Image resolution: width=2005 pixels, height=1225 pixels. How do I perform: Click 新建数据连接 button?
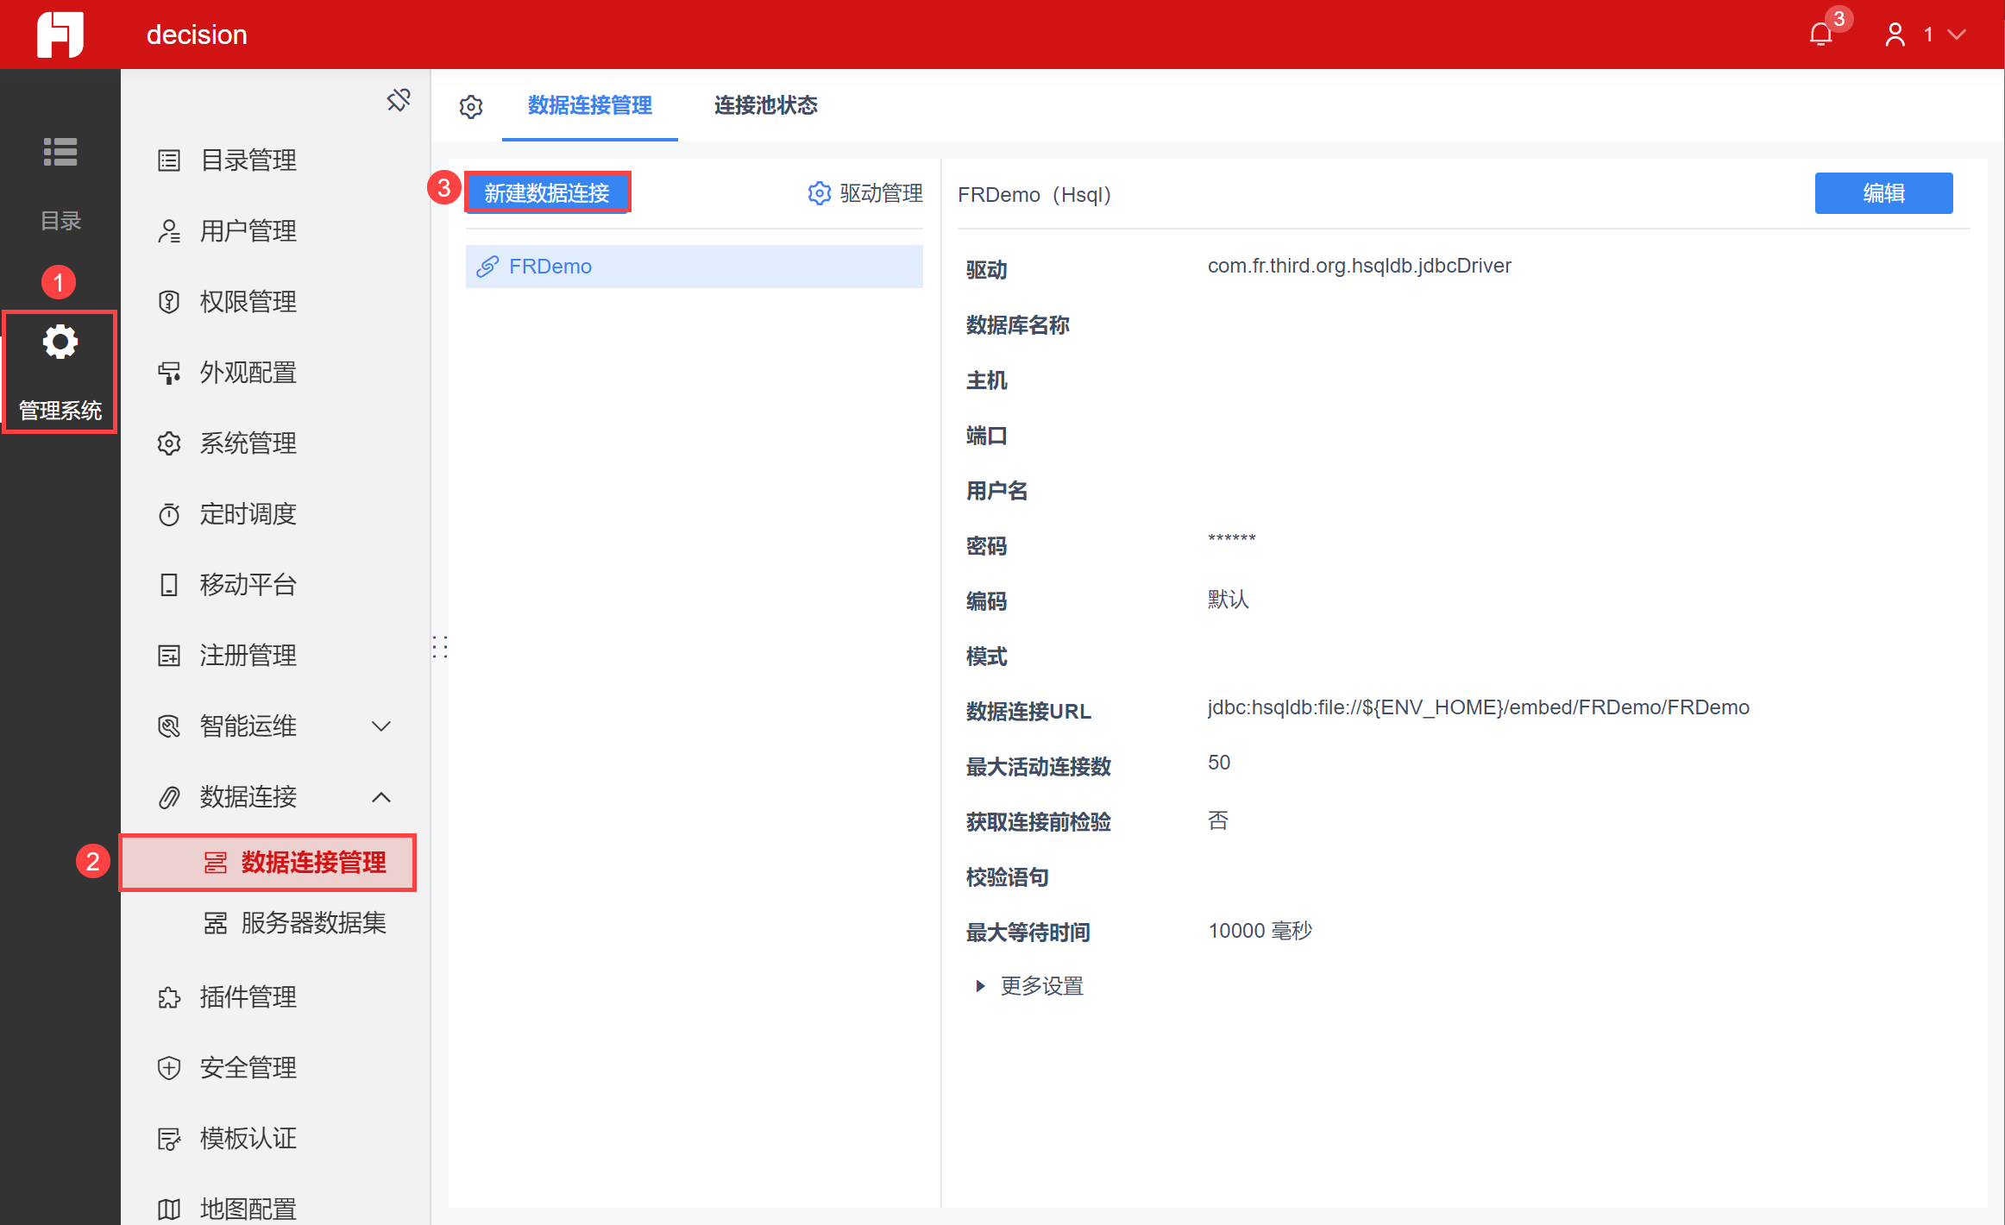pyautogui.click(x=547, y=193)
